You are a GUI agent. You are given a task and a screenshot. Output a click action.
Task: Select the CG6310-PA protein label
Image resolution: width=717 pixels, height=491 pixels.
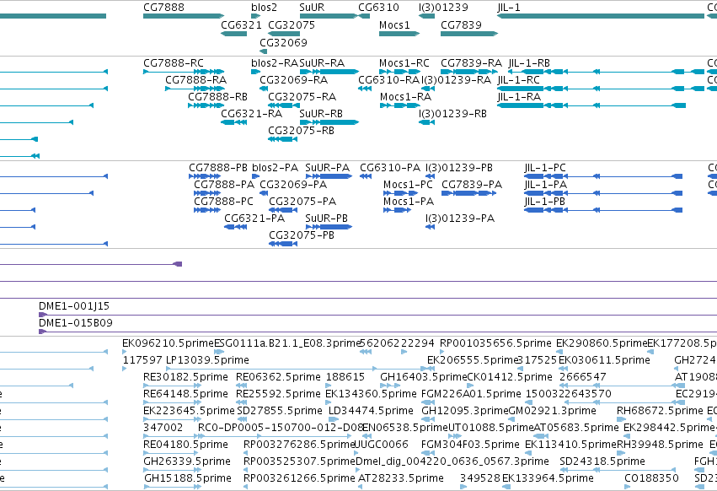pos(390,168)
